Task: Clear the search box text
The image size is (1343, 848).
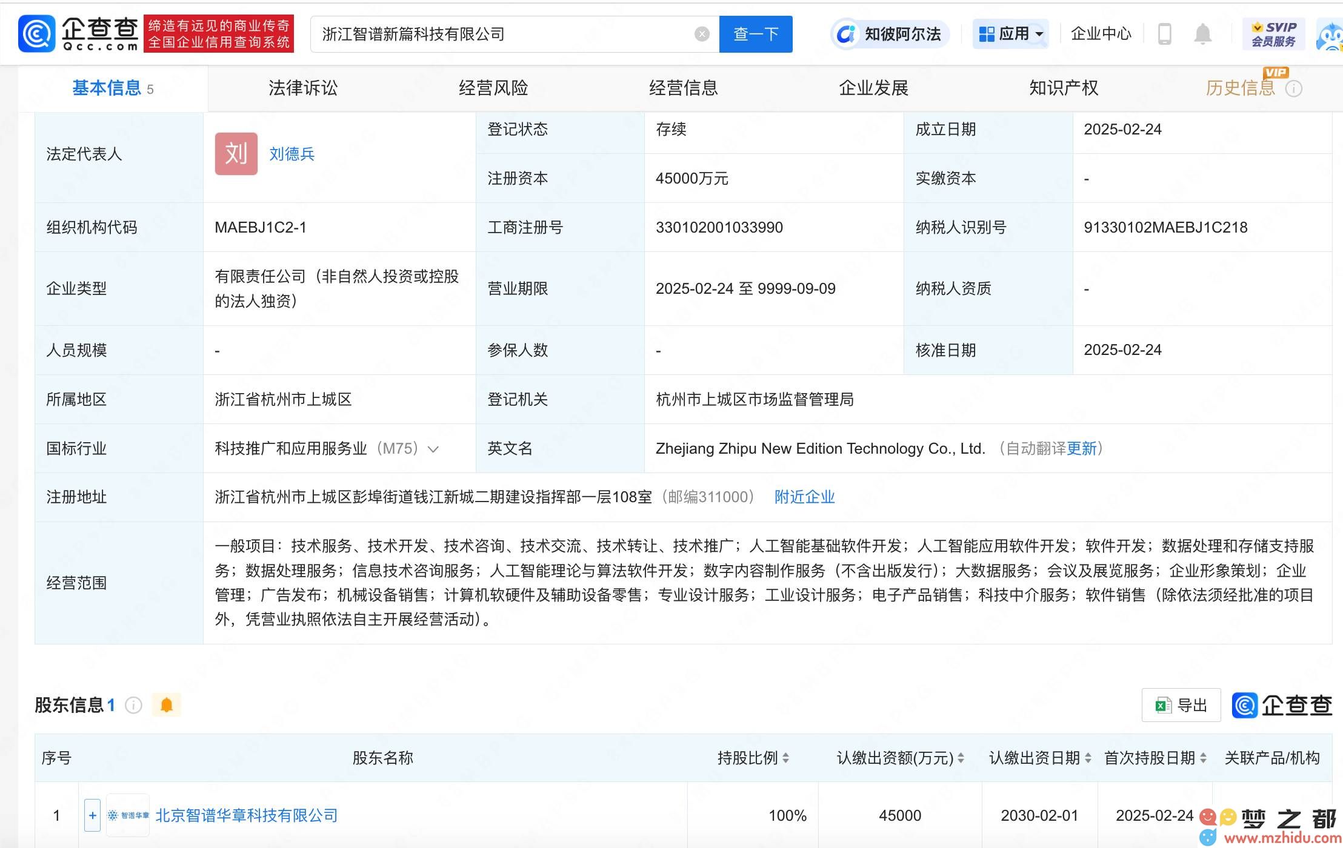Action: (x=702, y=34)
